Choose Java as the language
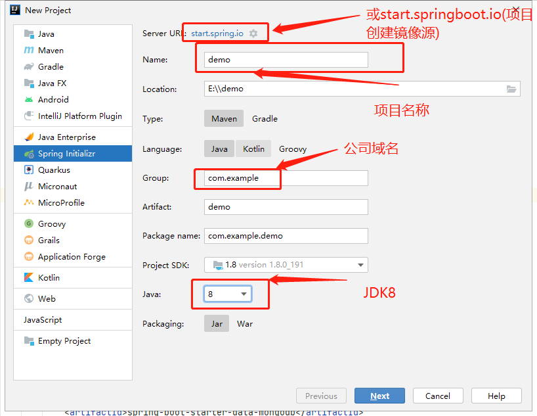The width and height of the screenshot is (537, 416). 219,149
